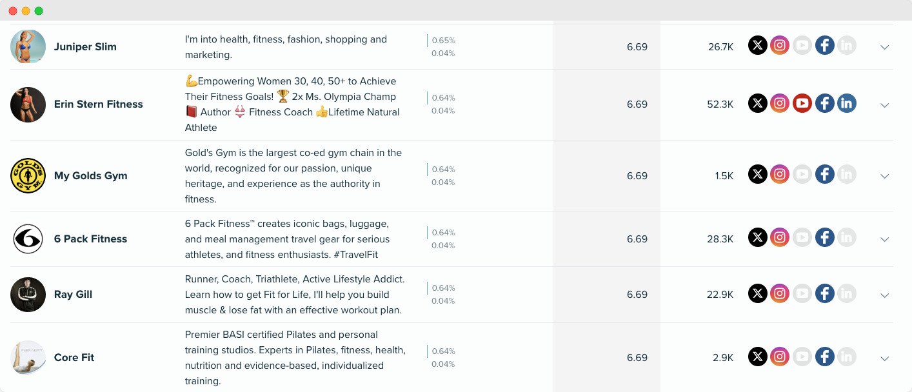Click the Facebook icon for 6 Pack Fitness
Screen dimensions: 912x392
[824, 237]
